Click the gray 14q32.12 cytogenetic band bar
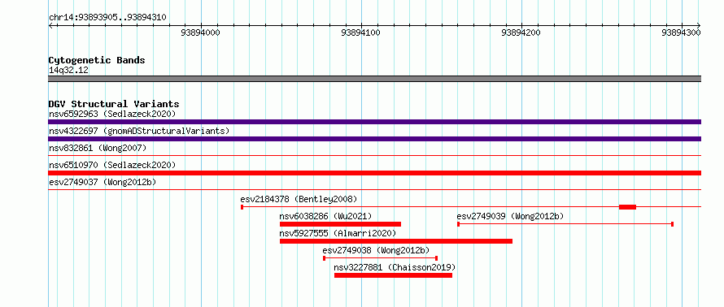The width and height of the screenshot is (724, 307). 374,79
